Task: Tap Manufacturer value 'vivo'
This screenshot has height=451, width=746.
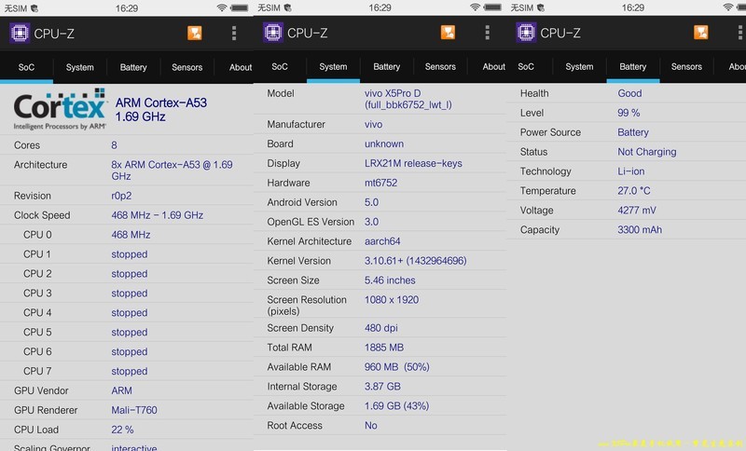Action: (x=374, y=125)
